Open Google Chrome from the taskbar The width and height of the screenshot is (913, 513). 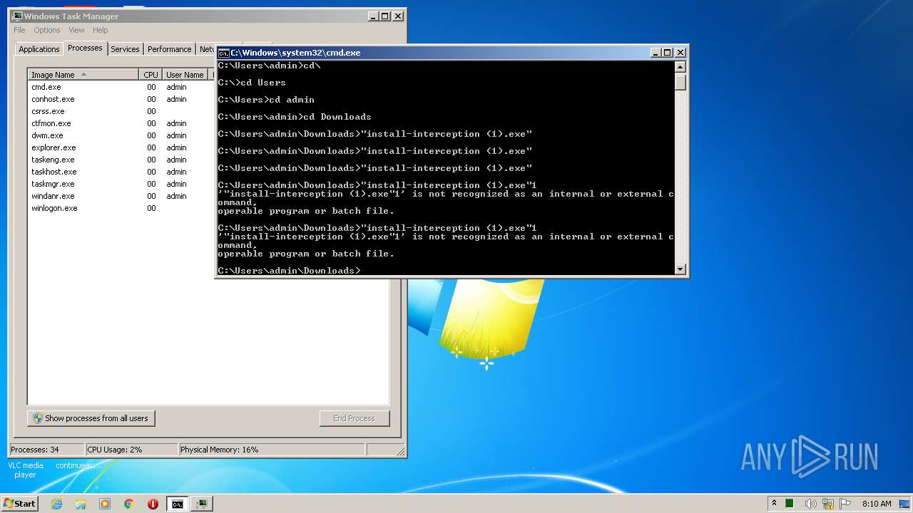128,504
